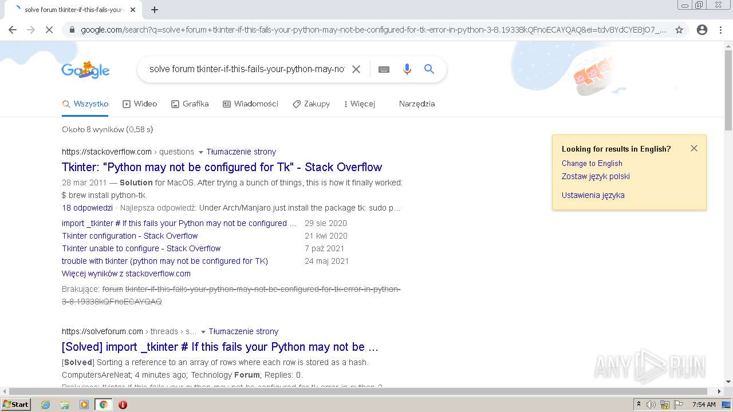Open the 18 odpowiedzi link
The height and width of the screenshot is (412, 733).
[87, 208]
